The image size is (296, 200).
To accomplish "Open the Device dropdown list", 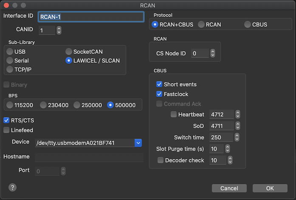I will click(138, 143).
